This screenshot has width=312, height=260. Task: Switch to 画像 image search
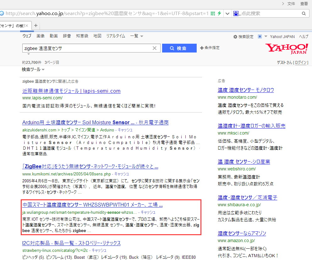41,36
